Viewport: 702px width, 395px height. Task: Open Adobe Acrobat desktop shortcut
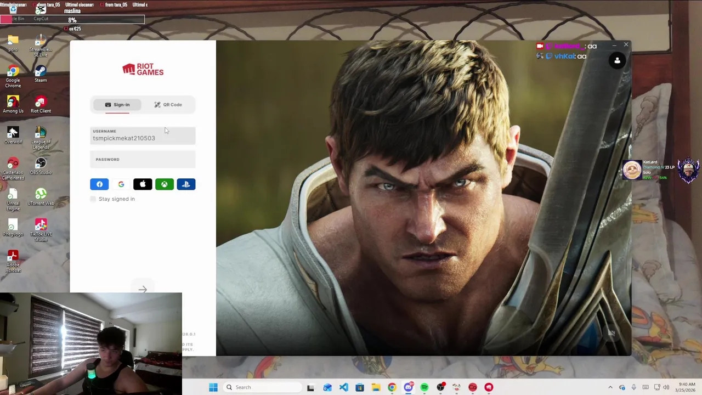click(13, 261)
